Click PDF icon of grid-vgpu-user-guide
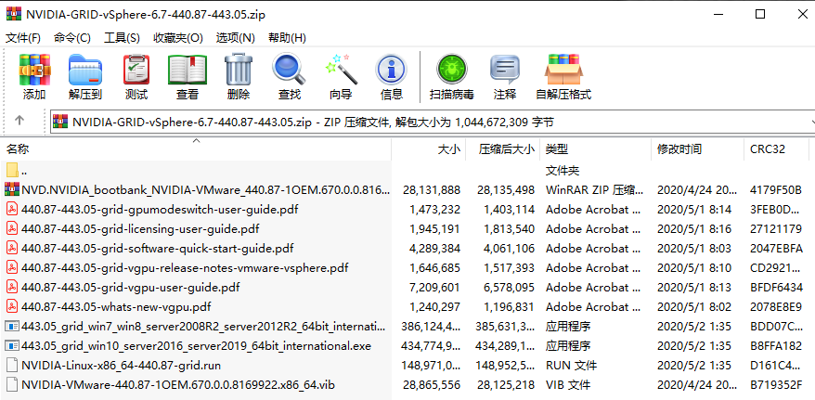Screen dimensions: 815x400 click(12, 288)
